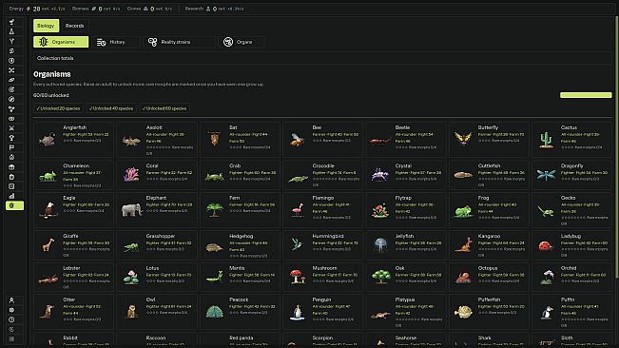Open the Organs sub-tab
Viewport: 619px width, 348px height.
(x=242, y=42)
